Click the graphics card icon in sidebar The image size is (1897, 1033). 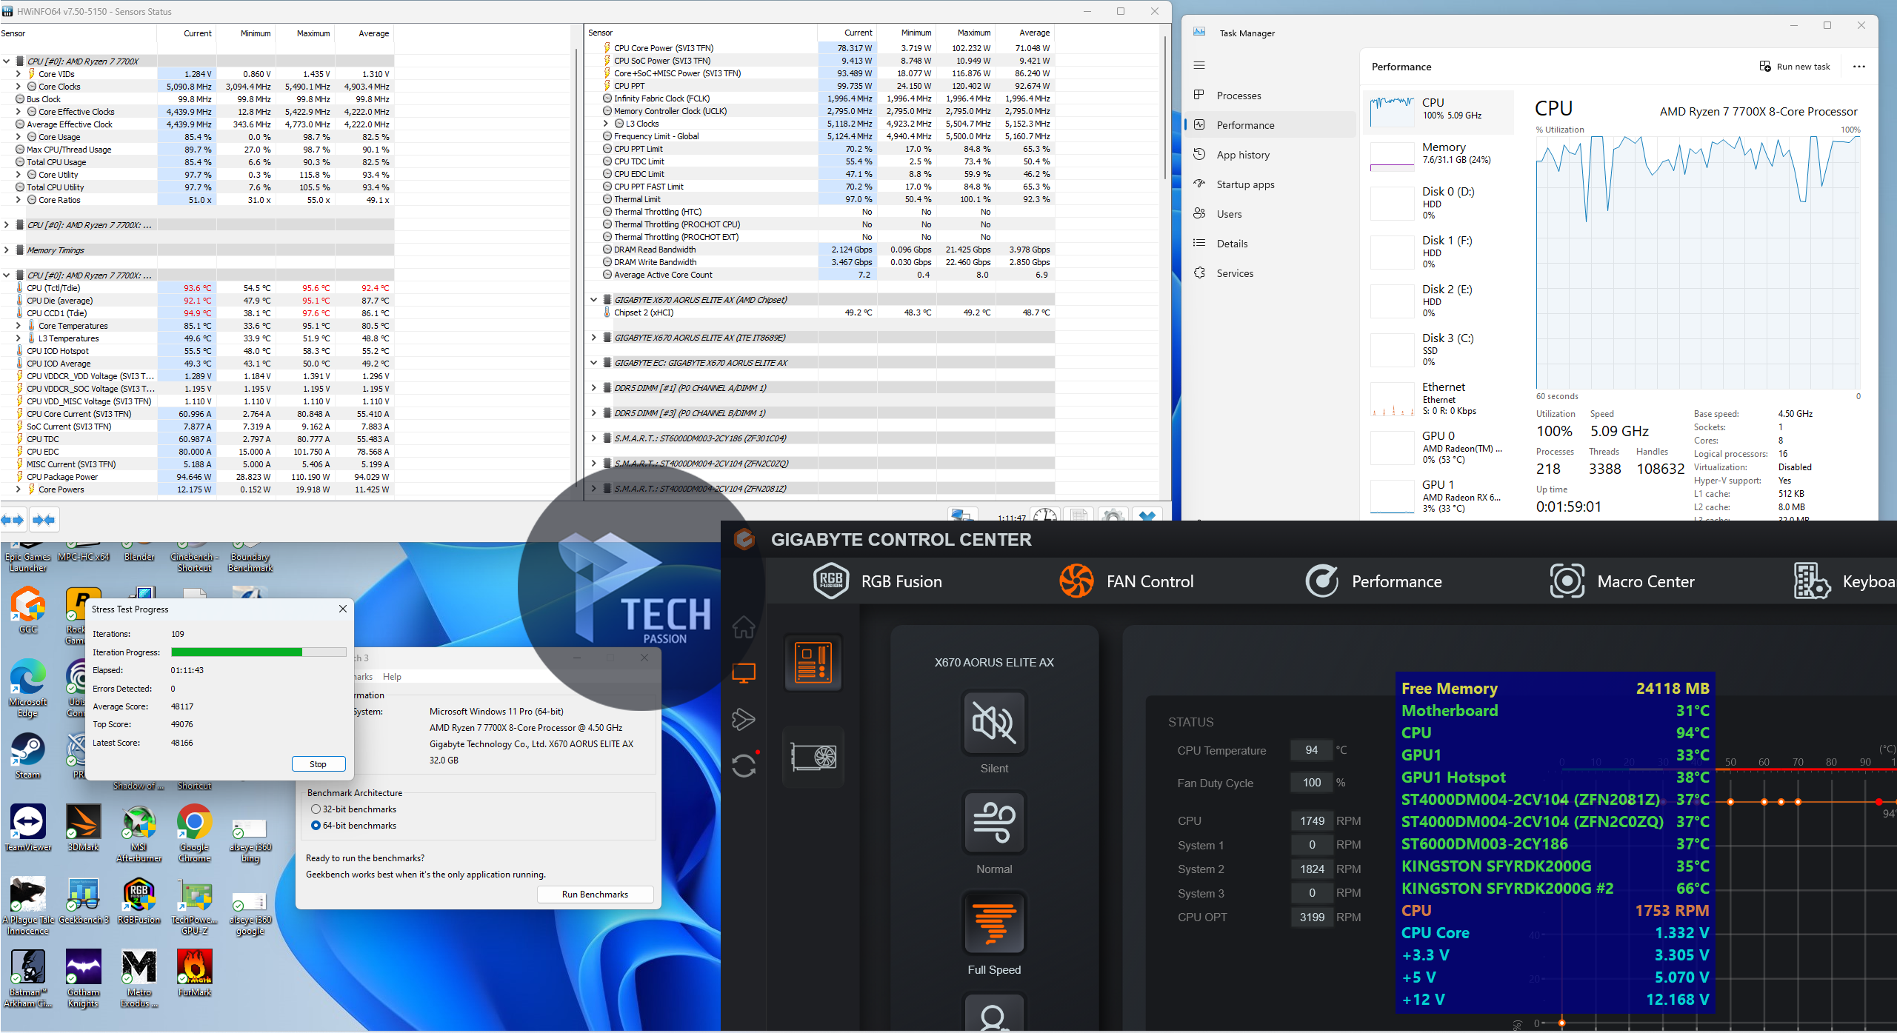click(x=813, y=757)
